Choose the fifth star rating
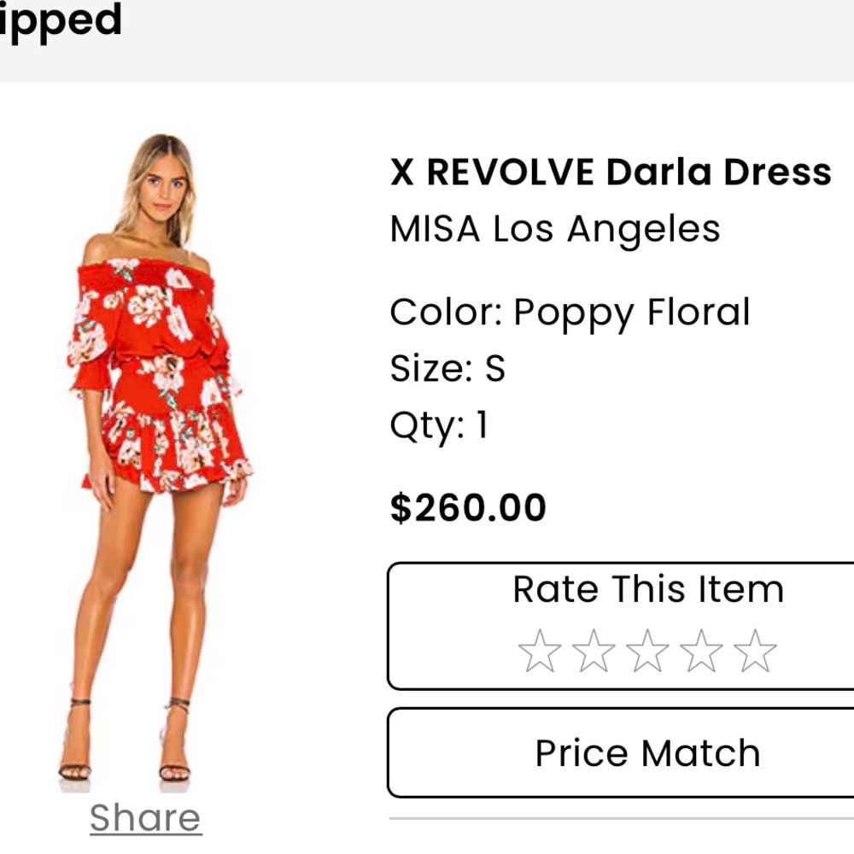 tap(755, 652)
